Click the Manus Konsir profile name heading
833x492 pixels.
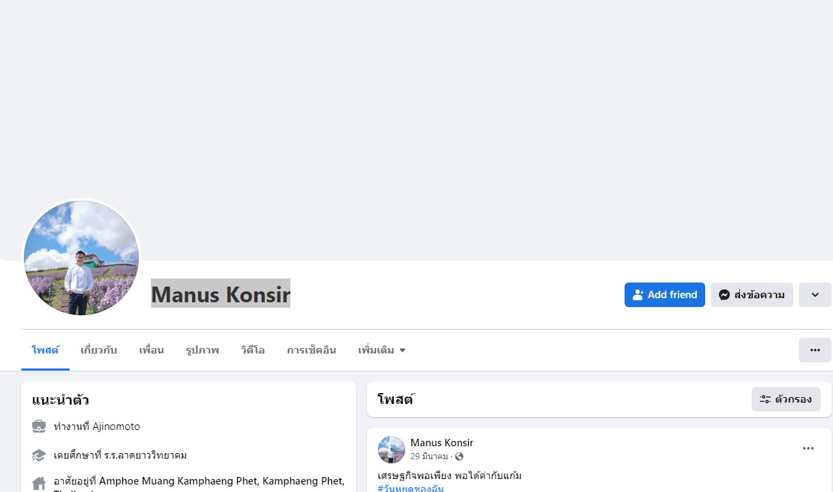click(221, 294)
